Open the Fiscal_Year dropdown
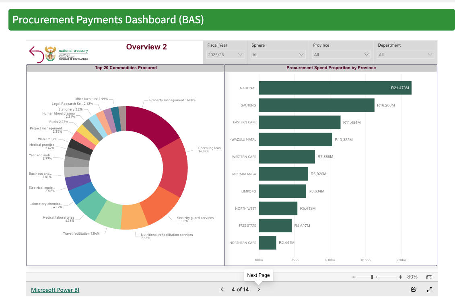The width and height of the screenshot is (455, 297). coord(225,55)
